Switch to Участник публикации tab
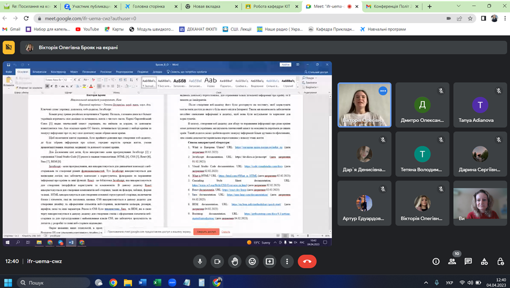 click(x=92, y=6)
